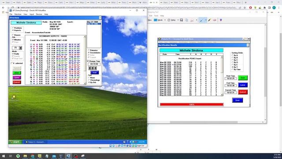The image size is (282, 159).
Task: Open a new Chrome tab with plus
Action: 246,3
